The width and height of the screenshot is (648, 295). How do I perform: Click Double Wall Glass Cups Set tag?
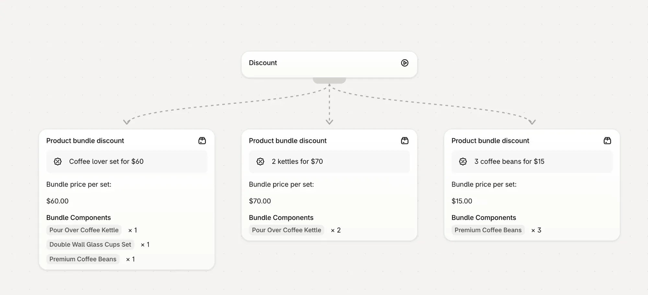90,244
